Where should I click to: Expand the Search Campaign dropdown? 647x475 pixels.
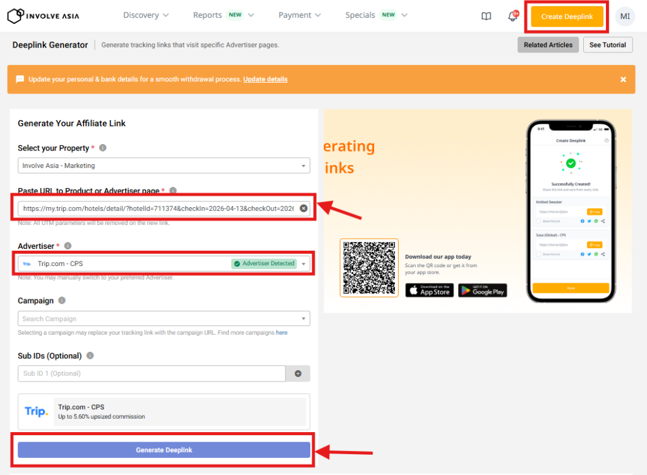click(x=164, y=319)
